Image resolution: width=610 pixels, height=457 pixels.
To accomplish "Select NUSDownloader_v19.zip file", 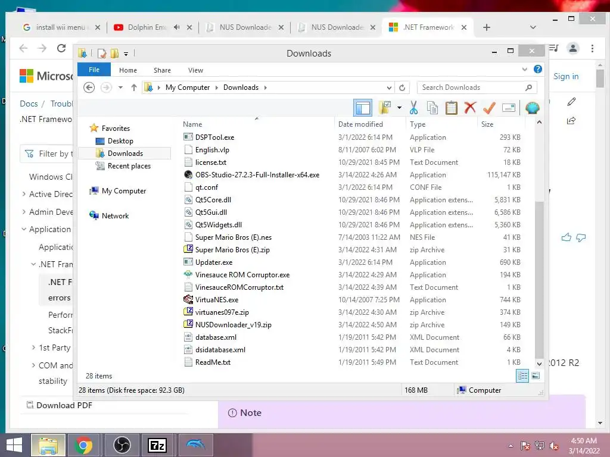I will click(x=234, y=324).
